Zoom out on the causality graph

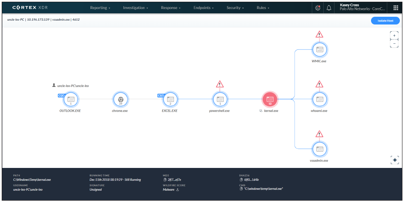[x=394, y=44]
